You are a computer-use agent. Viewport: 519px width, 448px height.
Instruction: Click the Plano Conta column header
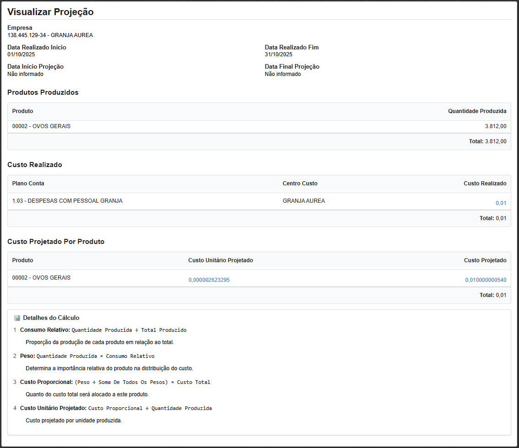(28, 184)
